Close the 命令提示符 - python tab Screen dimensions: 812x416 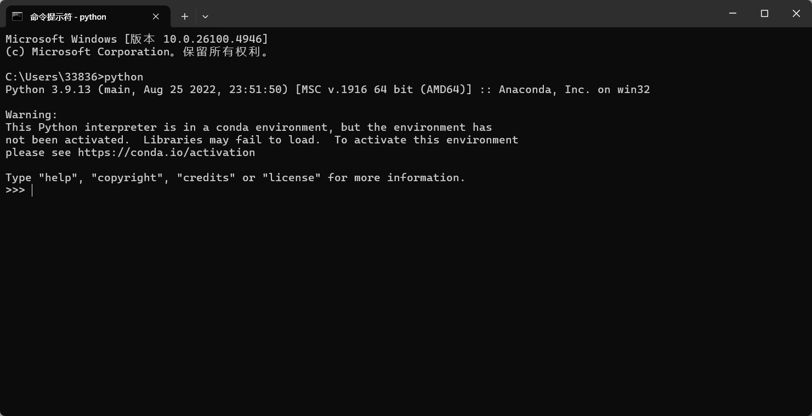156,16
